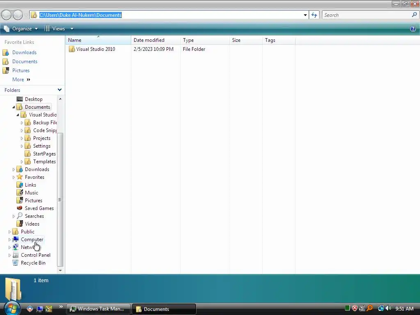
Task: Open the Help question mark icon
Action: point(413,29)
